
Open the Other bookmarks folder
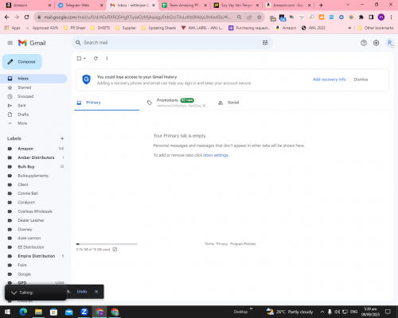376,28
